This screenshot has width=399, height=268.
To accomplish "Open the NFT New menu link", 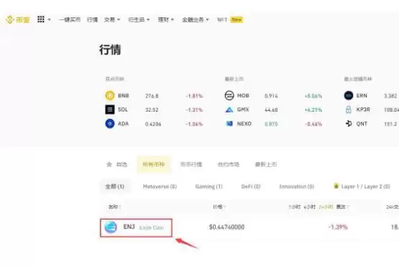I will [230, 19].
